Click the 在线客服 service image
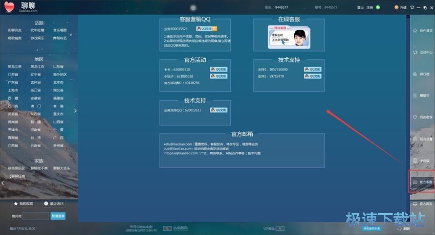This screenshot has height=235, width=435. pos(289,37)
